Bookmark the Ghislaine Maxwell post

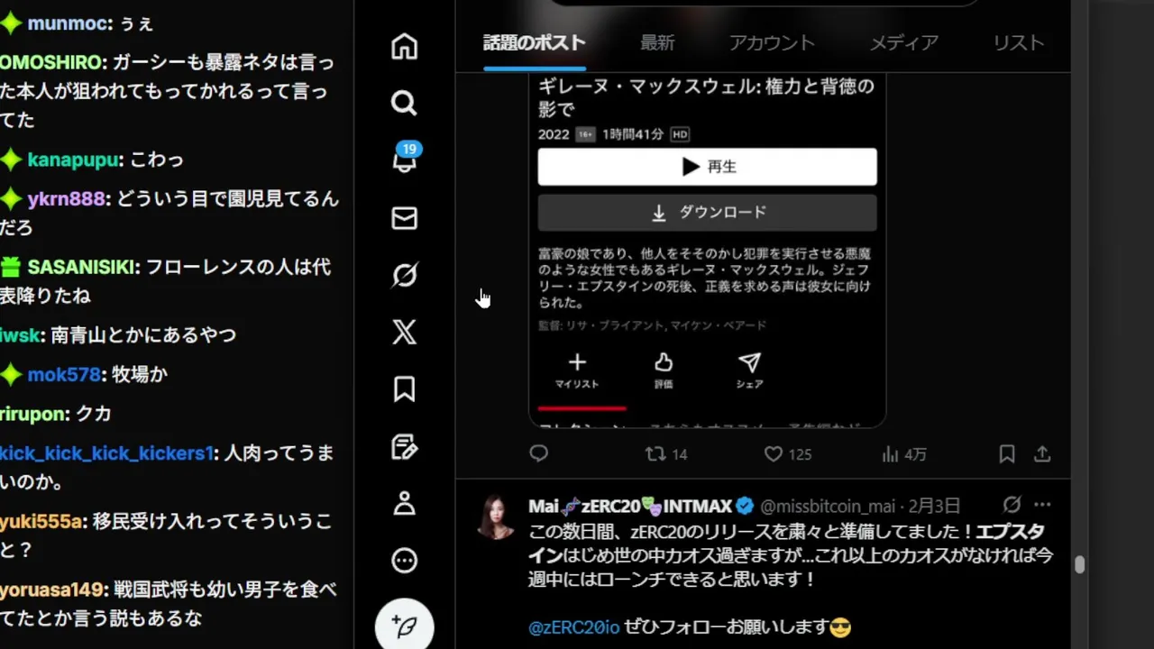(x=1007, y=454)
